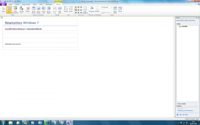Collapse the ribbon with the arrow
The width and height of the screenshot is (200, 125).
pos(196,4)
